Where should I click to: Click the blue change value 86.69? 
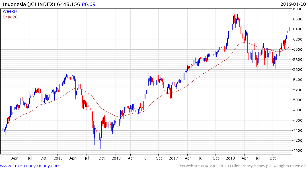point(89,4)
